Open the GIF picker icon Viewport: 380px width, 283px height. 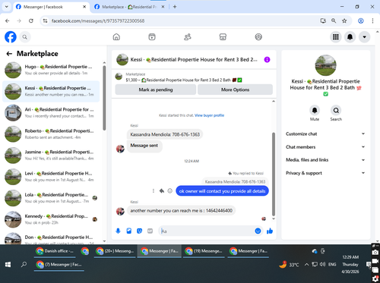(x=150, y=231)
